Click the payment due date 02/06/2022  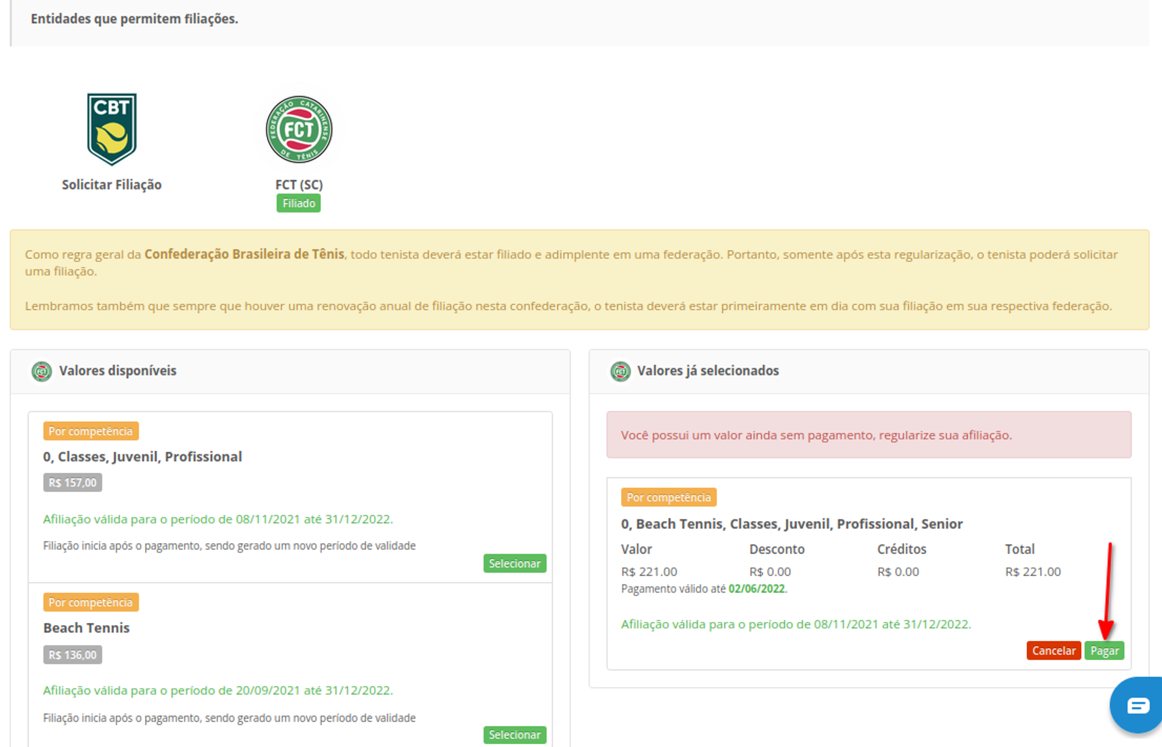pyautogui.click(x=756, y=589)
